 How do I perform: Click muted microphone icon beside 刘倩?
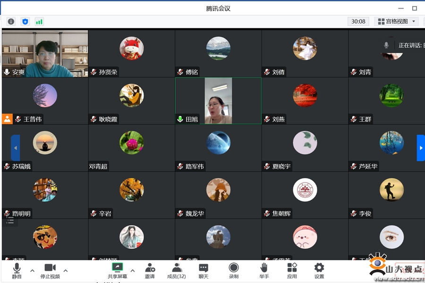[x=267, y=72]
